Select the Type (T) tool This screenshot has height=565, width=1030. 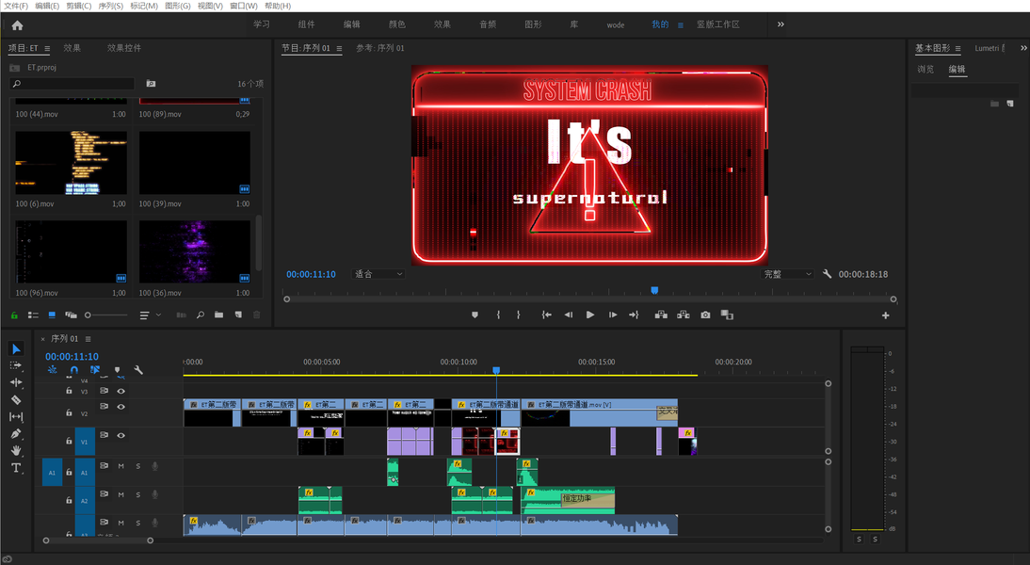point(16,468)
